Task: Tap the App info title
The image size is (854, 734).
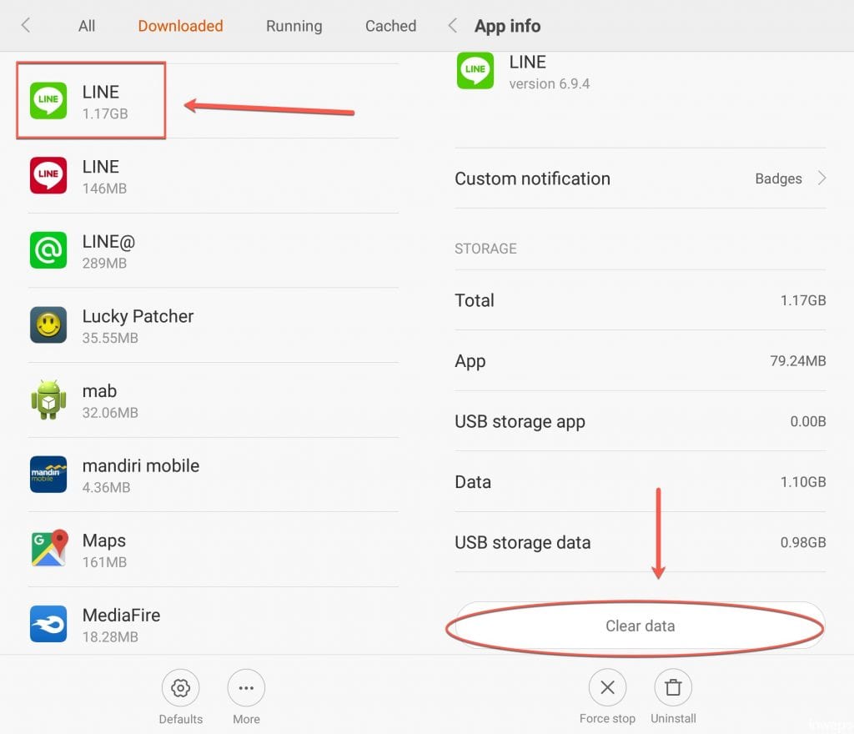Action: click(x=507, y=26)
